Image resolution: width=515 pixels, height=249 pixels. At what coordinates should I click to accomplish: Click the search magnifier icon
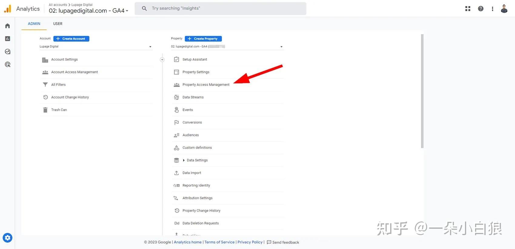click(145, 8)
